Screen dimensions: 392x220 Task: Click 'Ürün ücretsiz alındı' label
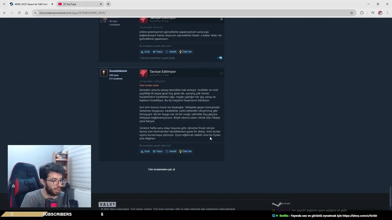[149, 86]
